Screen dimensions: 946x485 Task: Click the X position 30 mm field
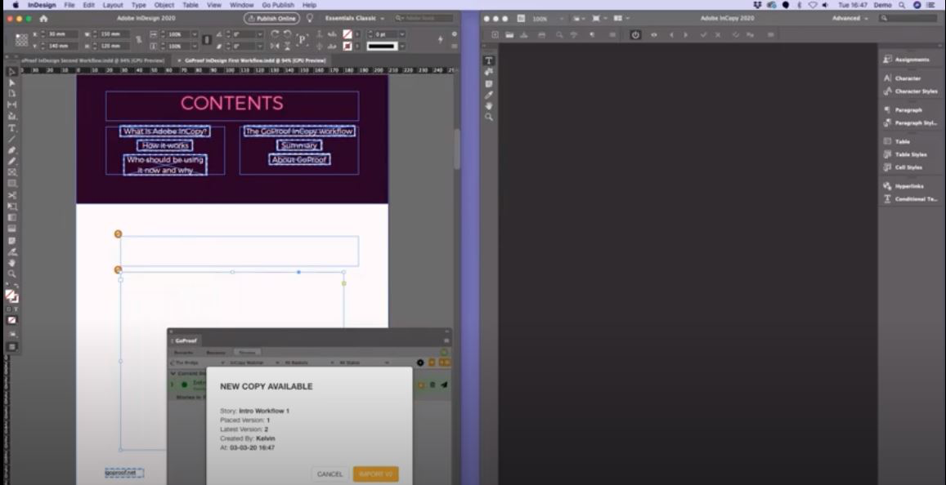63,34
